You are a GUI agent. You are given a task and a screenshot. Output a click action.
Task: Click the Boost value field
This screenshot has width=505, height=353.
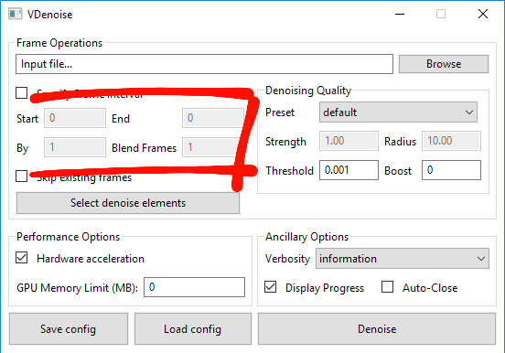point(451,170)
